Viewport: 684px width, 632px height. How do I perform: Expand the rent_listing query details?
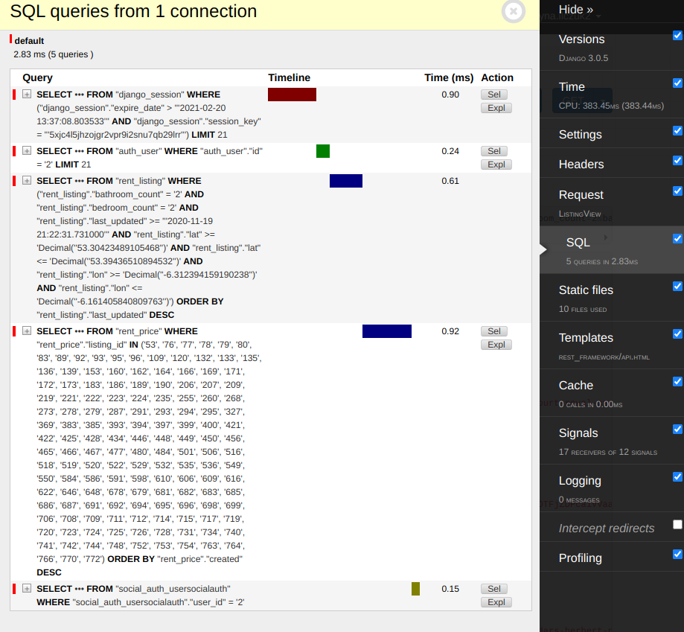[x=27, y=181]
